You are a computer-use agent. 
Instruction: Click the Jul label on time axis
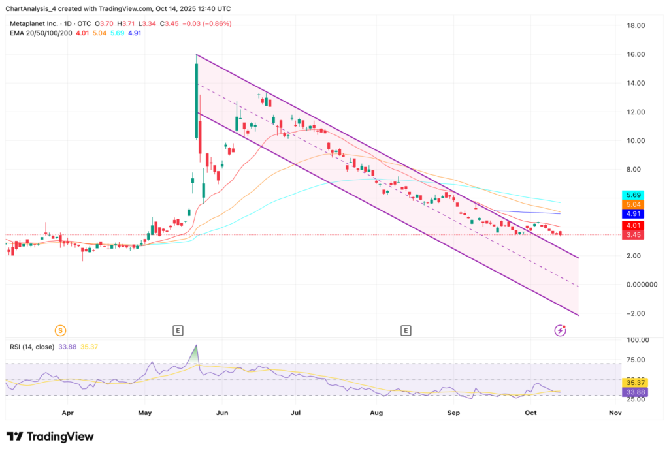click(295, 413)
